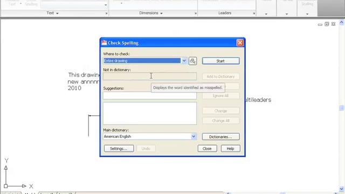Screen dimensions: 345x194
Task: Click vertical scrollbar down arrow
Action: [341, 189]
